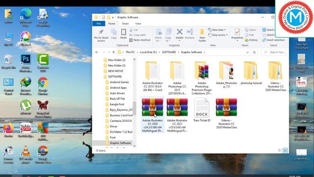Switch to the View ribbon tab

[138, 24]
